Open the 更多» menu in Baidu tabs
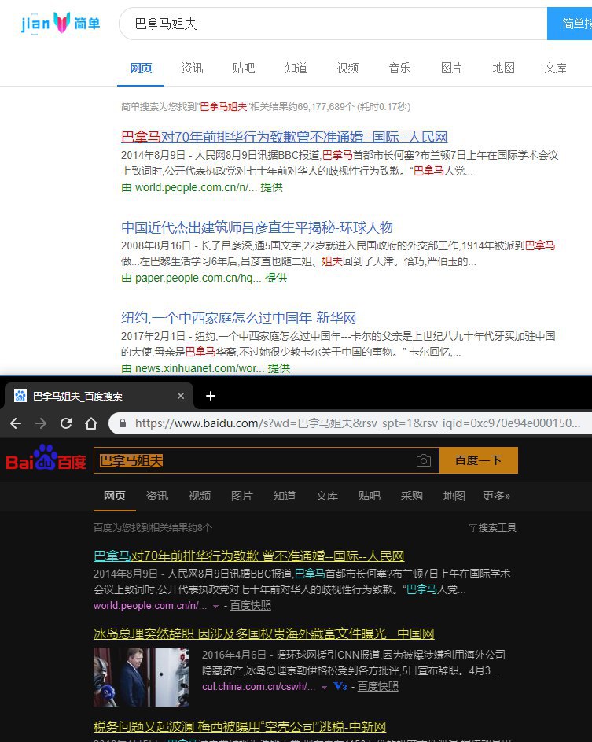 coord(496,496)
